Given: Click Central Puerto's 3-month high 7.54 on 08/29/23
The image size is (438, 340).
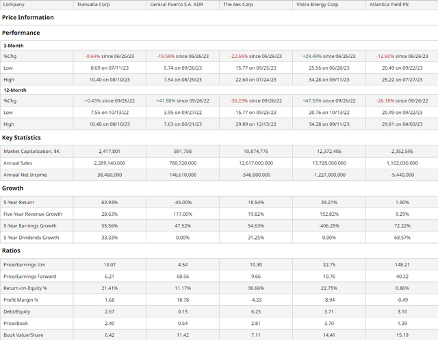Looking at the screenshot, I should pyautogui.click(x=183, y=80).
